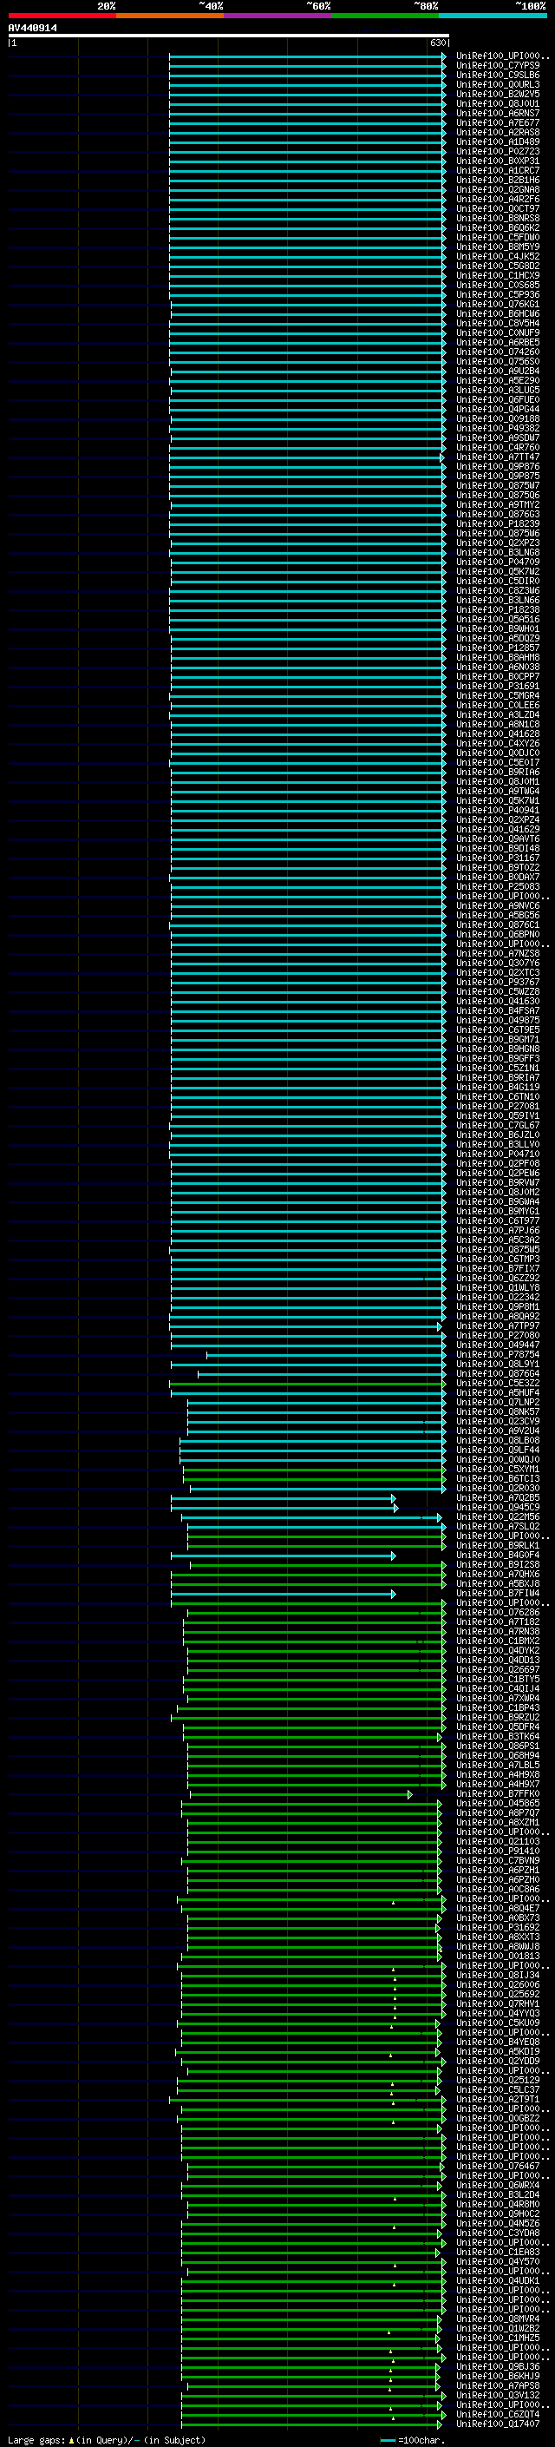The image size is (555, 2447).
Task: Click the red 20% identity legend bar
Action: tap(62, 16)
